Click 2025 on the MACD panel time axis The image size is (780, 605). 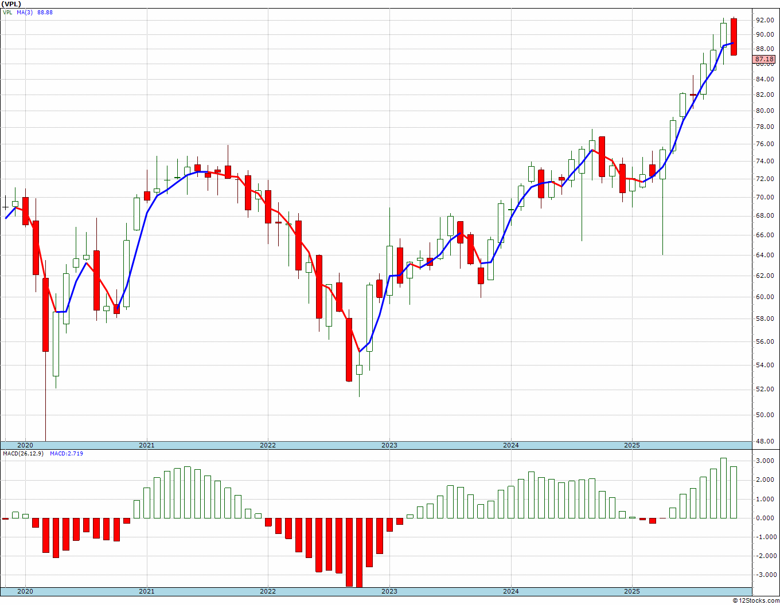632,591
